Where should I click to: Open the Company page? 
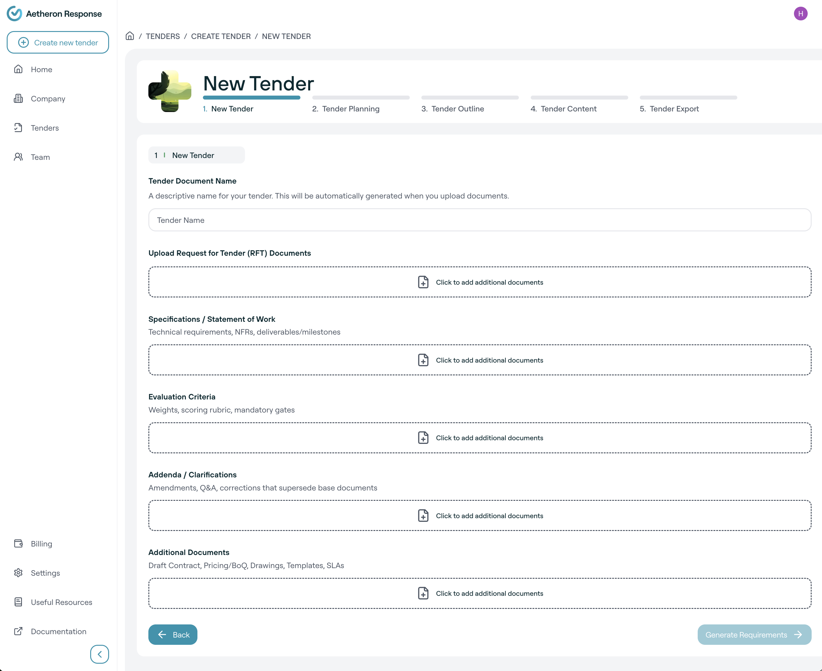click(x=48, y=99)
